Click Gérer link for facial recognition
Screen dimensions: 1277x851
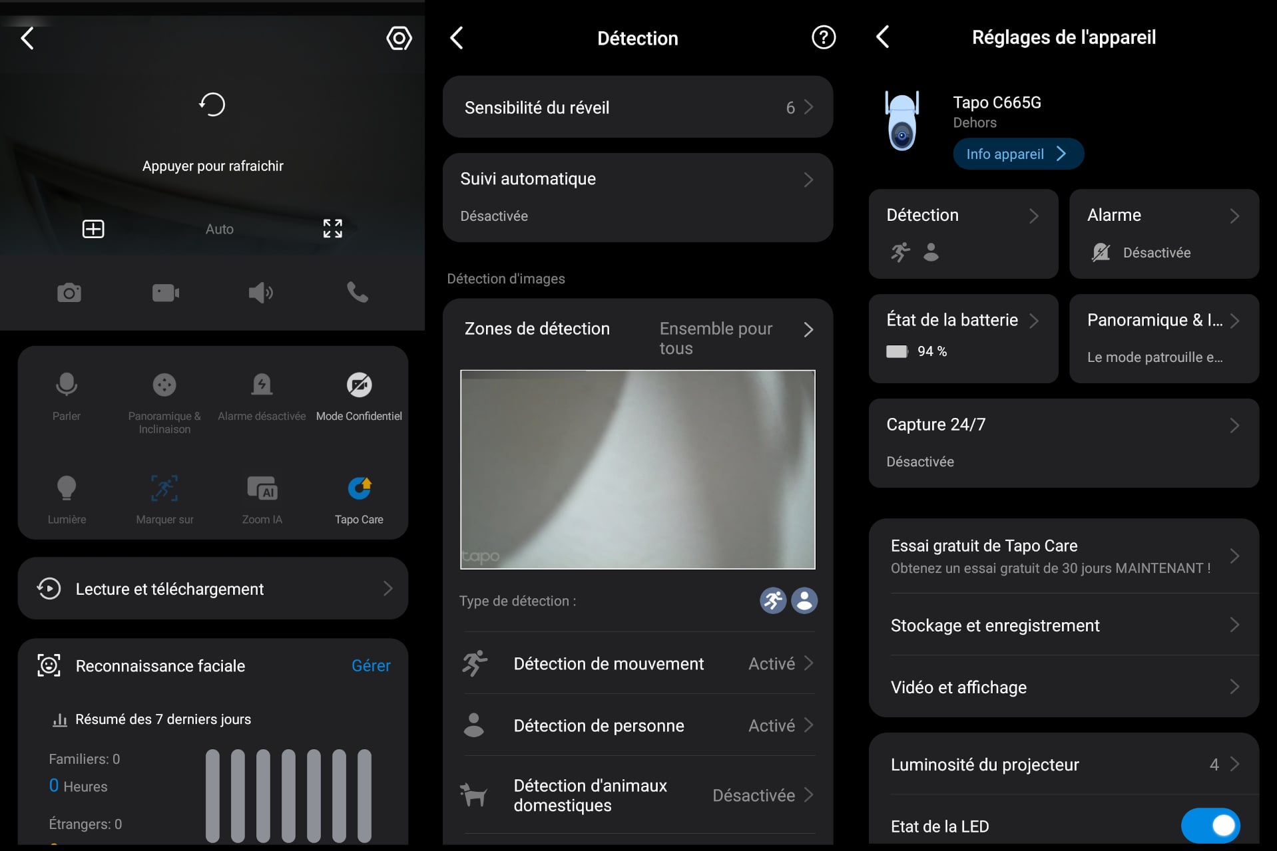[x=371, y=665]
